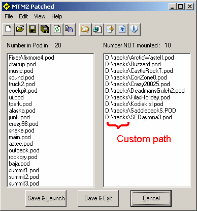
Task: Click the text document T icon
Action: [x=122, y=30]
